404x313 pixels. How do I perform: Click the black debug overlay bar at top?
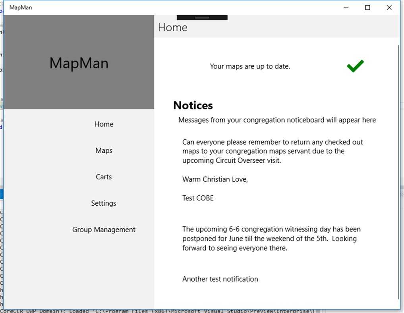coord(201,17)
